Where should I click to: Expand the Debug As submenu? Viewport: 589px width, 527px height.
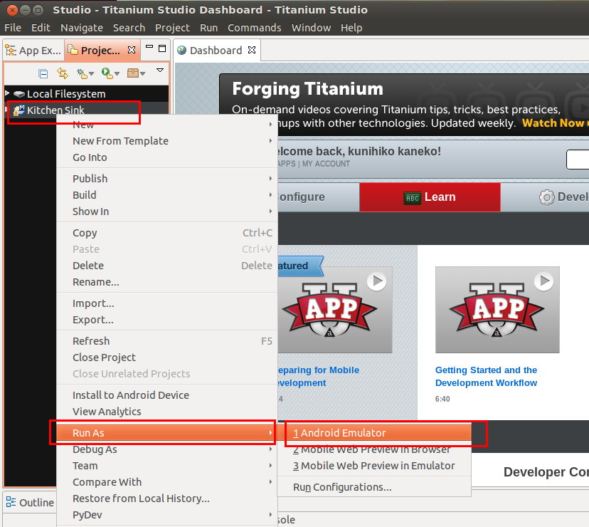[166, 449]
